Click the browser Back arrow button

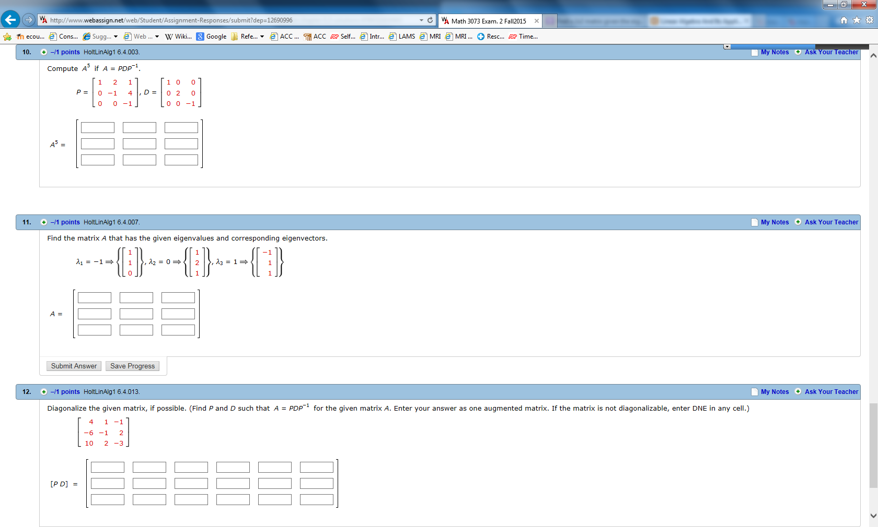point(10,20)
